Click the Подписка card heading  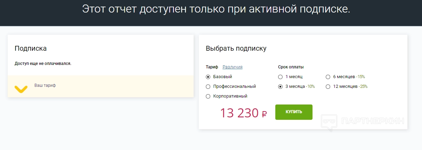[31, 48]
